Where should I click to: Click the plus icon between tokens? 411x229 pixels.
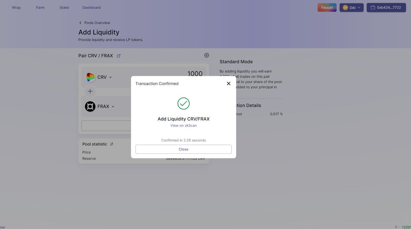(x=90, y=91)
